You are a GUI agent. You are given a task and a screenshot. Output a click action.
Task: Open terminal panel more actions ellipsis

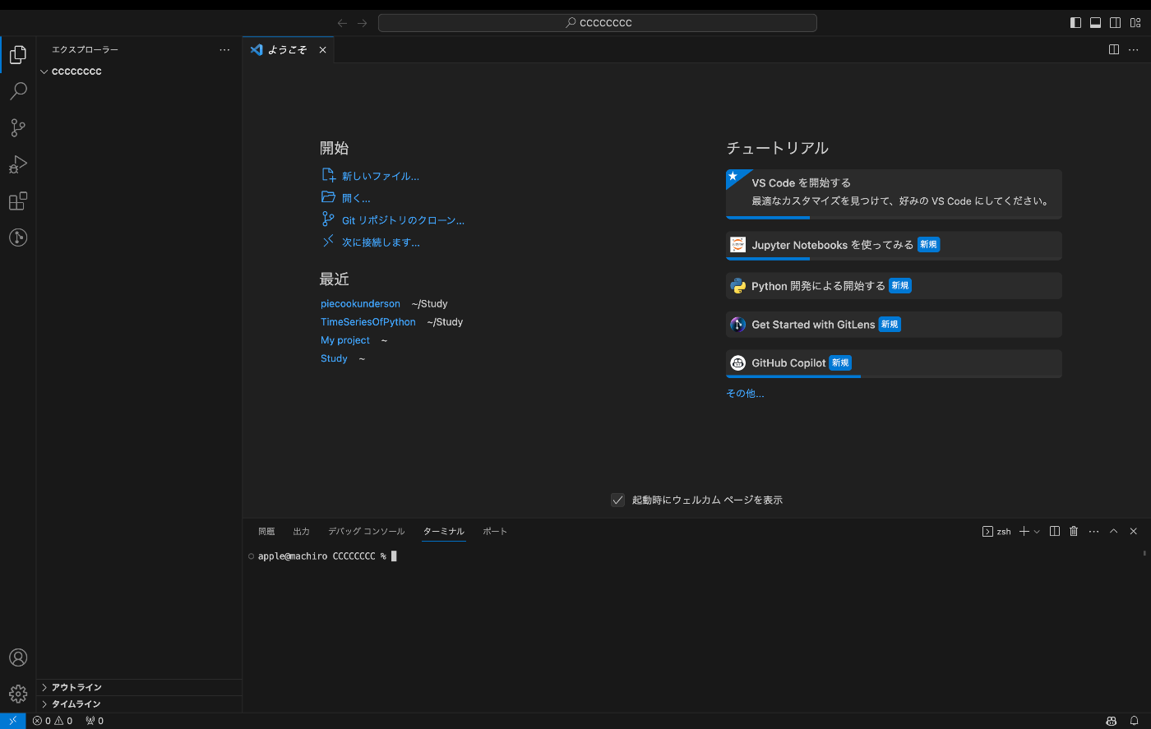pos(1093,532)
